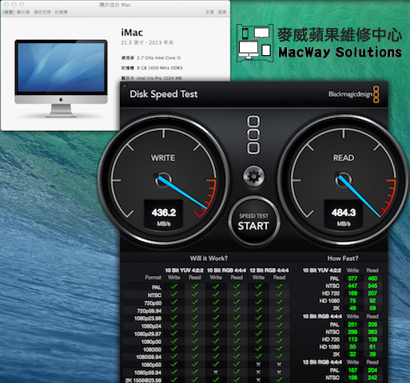The width and height of the screenshot is (410, 383).
Task: Click the 113 write value in How Fast
Action: click(352, 340)
